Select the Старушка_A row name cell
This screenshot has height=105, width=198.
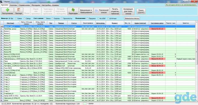12,93
